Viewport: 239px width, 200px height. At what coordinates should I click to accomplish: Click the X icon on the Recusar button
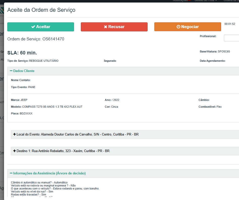106,27
